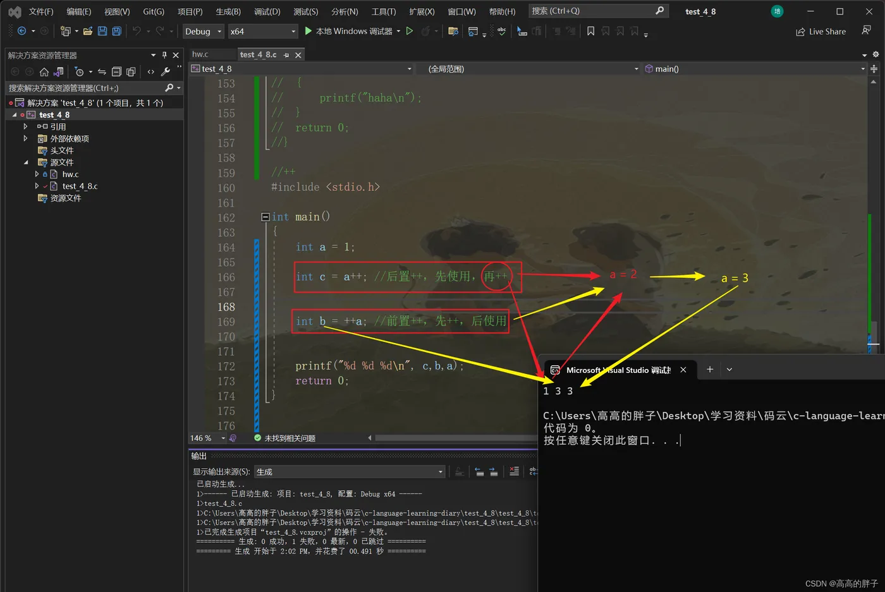Collapse the main() code block outline
Image resolution: width=885 pixels, height=592 pixels.
pyautogui.click(x=265, y=217)
